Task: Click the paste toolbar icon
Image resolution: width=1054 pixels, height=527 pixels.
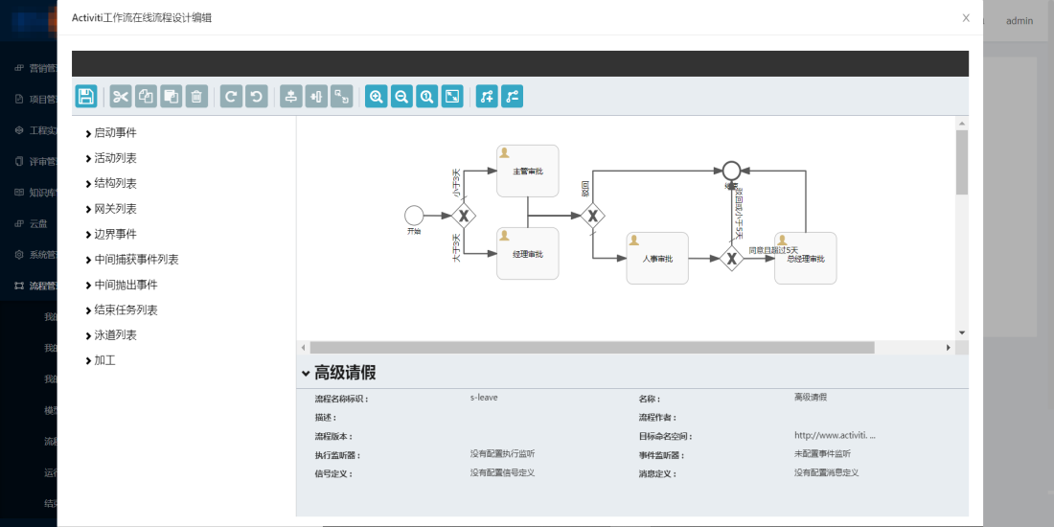Action: click(x=172, y=96)
